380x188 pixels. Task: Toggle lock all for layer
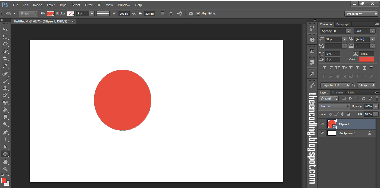[x=349, y=114]
